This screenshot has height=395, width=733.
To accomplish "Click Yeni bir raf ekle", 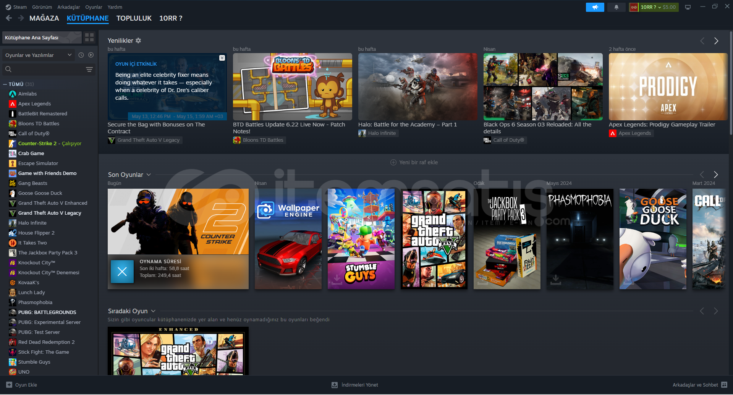I will coord(414,162).
